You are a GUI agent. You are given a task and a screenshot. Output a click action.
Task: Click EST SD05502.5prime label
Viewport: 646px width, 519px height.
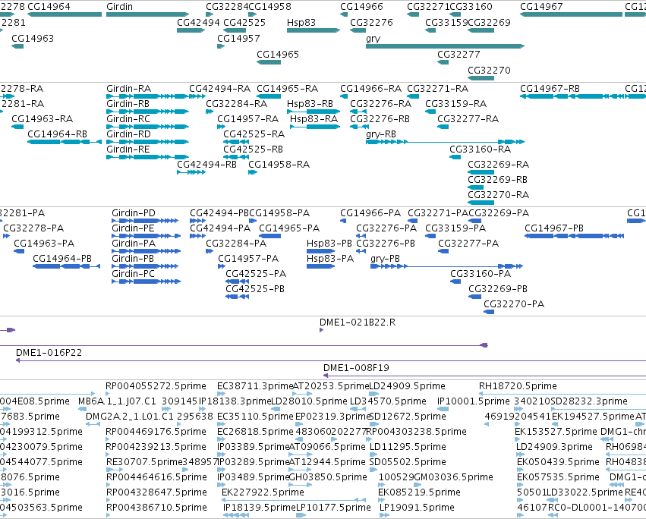[x=408, y=462]
